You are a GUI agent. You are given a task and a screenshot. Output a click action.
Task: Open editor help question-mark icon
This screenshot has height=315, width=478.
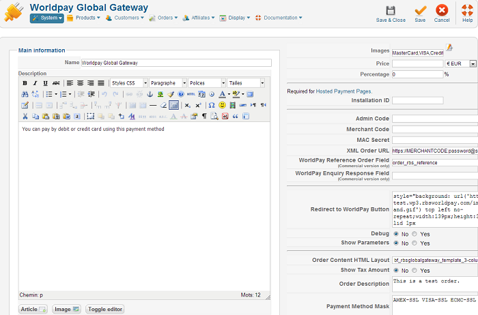click(x=181, y=94)
